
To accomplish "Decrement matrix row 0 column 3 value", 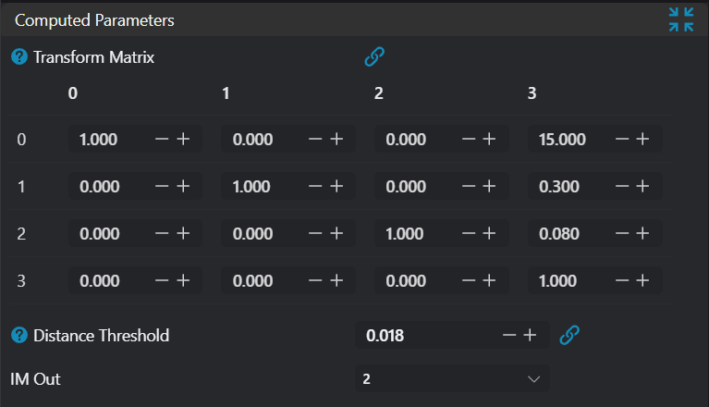I will 622,139.
